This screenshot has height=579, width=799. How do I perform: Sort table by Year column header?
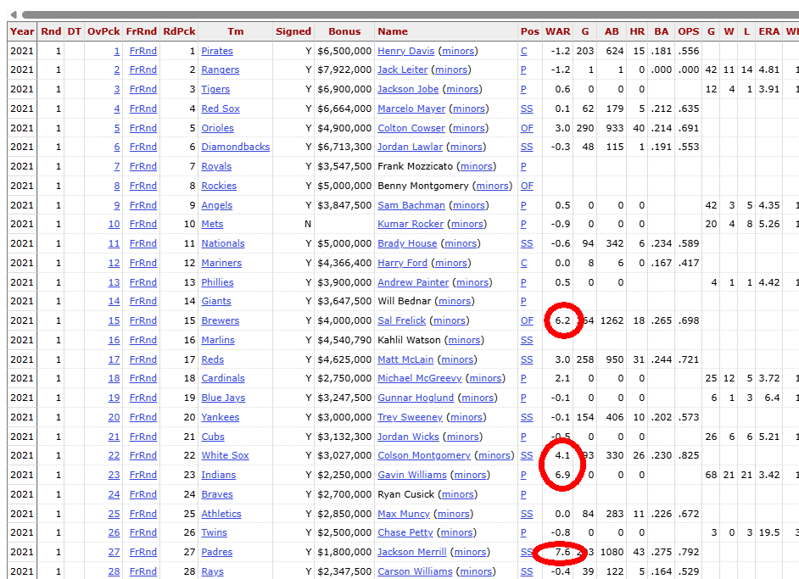(22, 31)
